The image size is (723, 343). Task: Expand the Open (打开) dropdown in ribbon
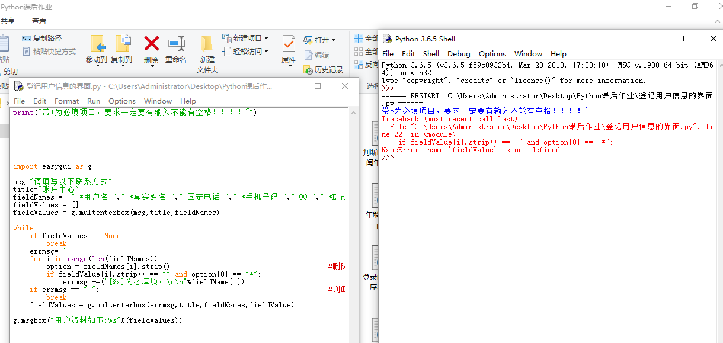click(x=320, y=40)
